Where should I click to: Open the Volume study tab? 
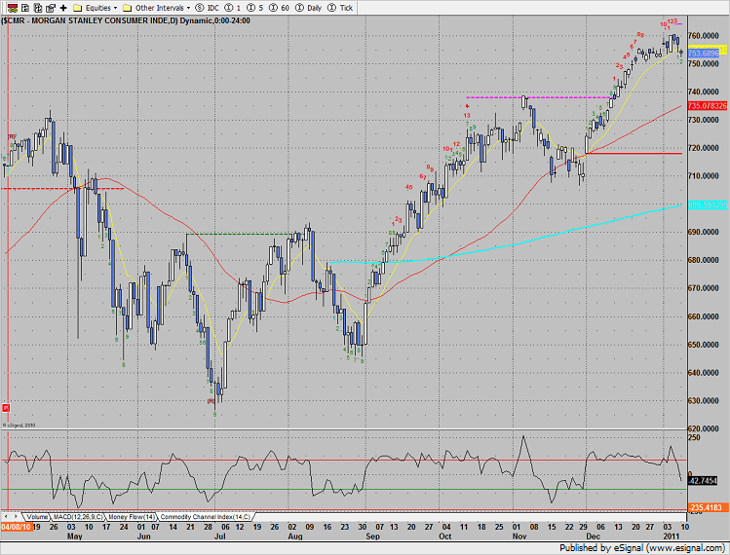tap(37, 517)
